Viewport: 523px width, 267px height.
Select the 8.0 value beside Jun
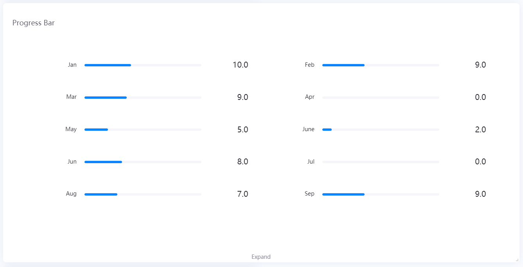243,162
